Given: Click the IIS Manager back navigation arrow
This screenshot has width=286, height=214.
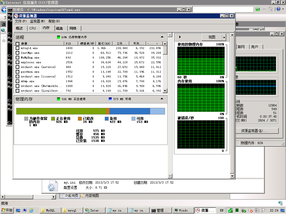Looking at the screenshot, I should (4, 9).
